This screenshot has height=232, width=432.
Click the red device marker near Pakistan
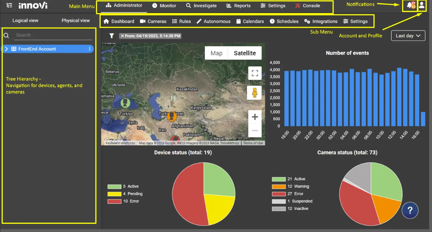[175, 139]
